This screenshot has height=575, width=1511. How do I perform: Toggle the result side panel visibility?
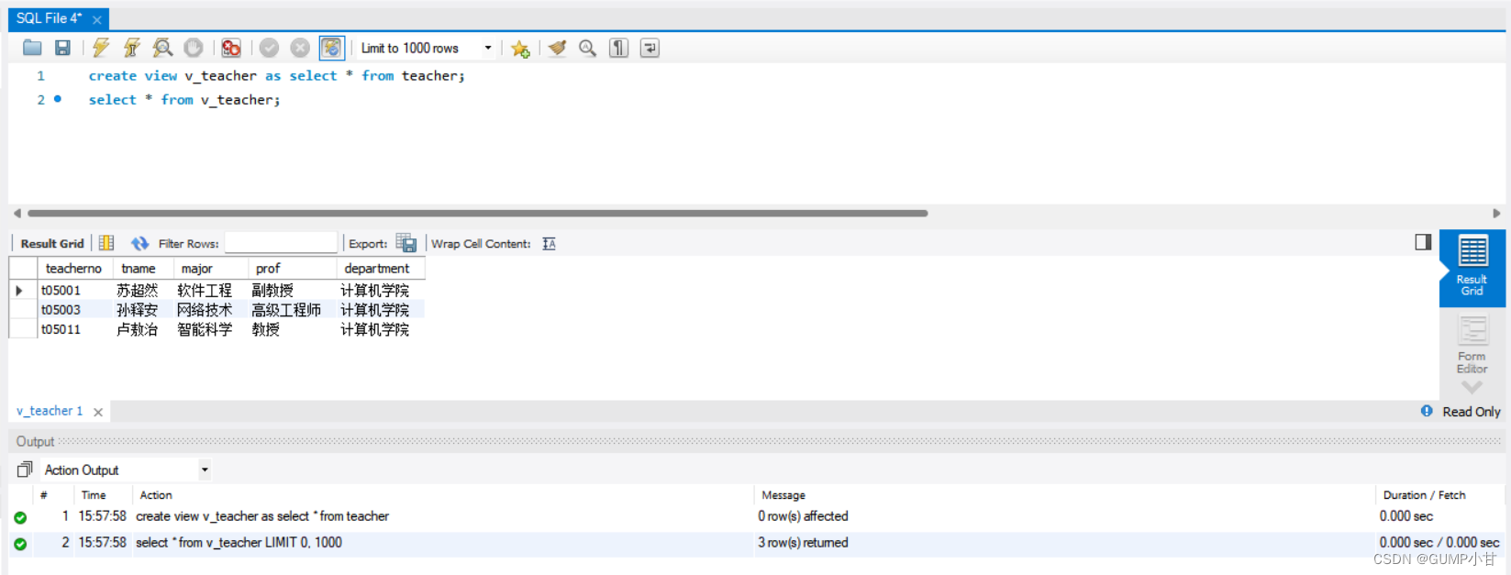[1423, 242]
